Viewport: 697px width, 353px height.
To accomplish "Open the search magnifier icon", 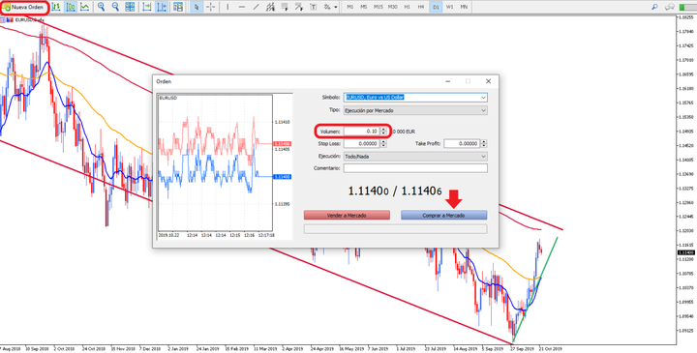I will 654,7.
